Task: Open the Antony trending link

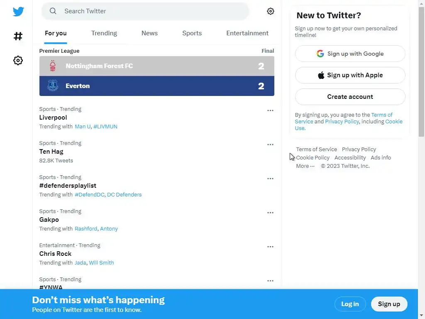Action: click(109, 229)
